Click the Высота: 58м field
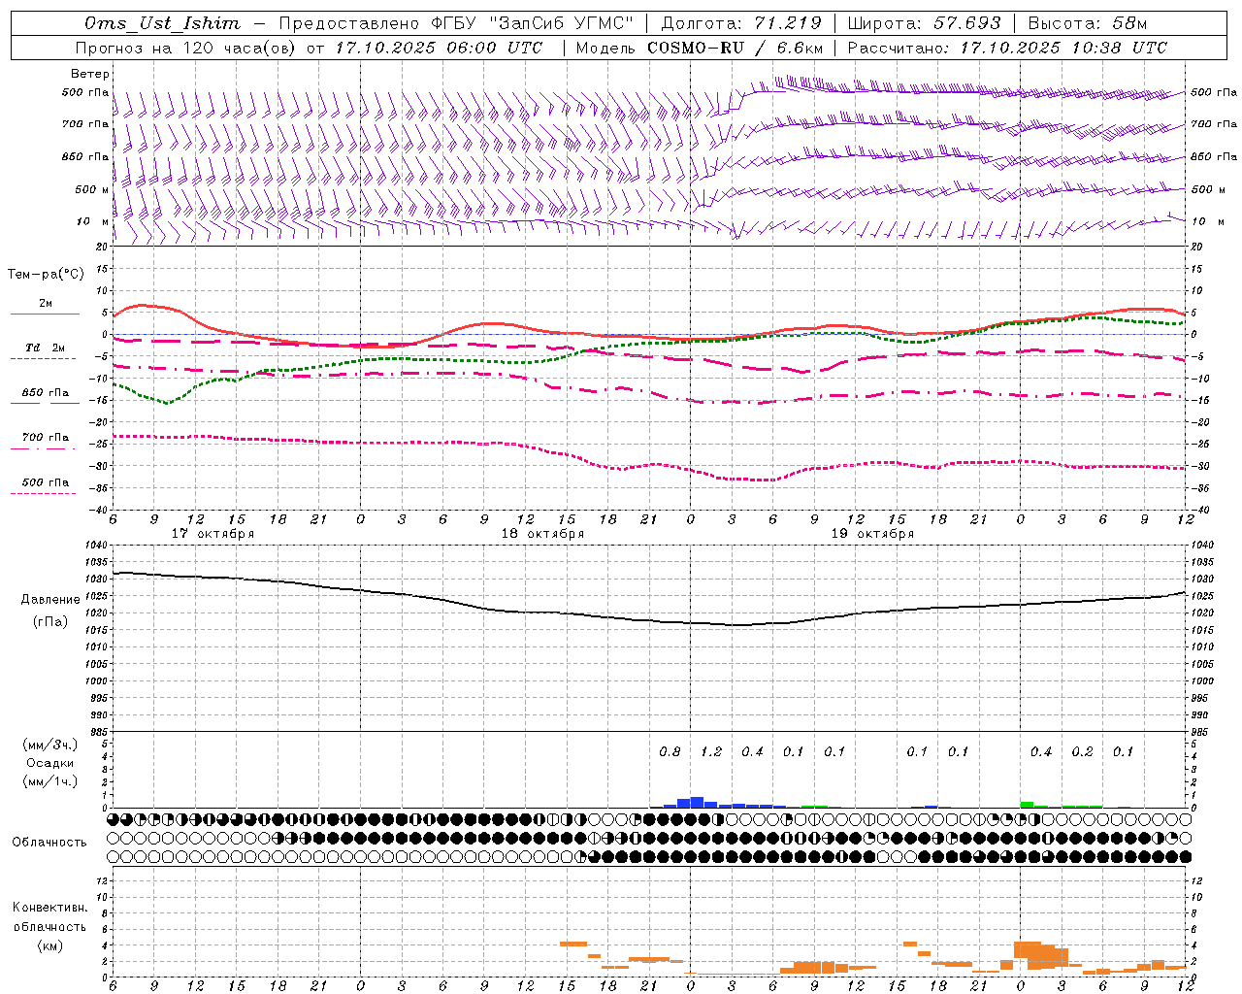The image size is (1242, 994). [x=1087, y=23]
